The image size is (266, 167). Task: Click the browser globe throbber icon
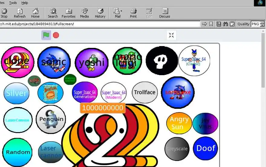point(260,3)
